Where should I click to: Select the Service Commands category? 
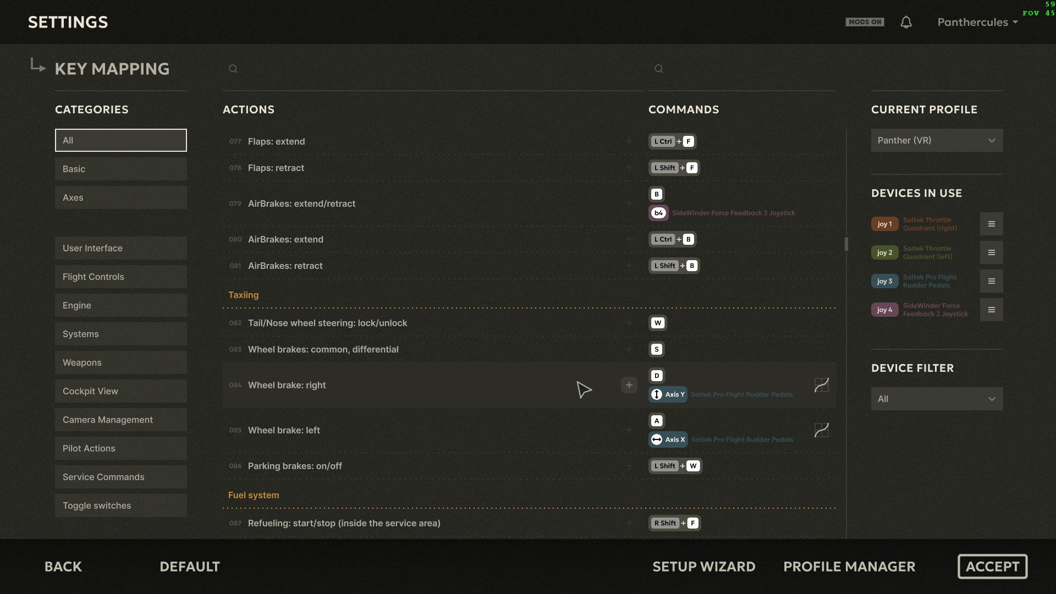(x=121, y=477)
